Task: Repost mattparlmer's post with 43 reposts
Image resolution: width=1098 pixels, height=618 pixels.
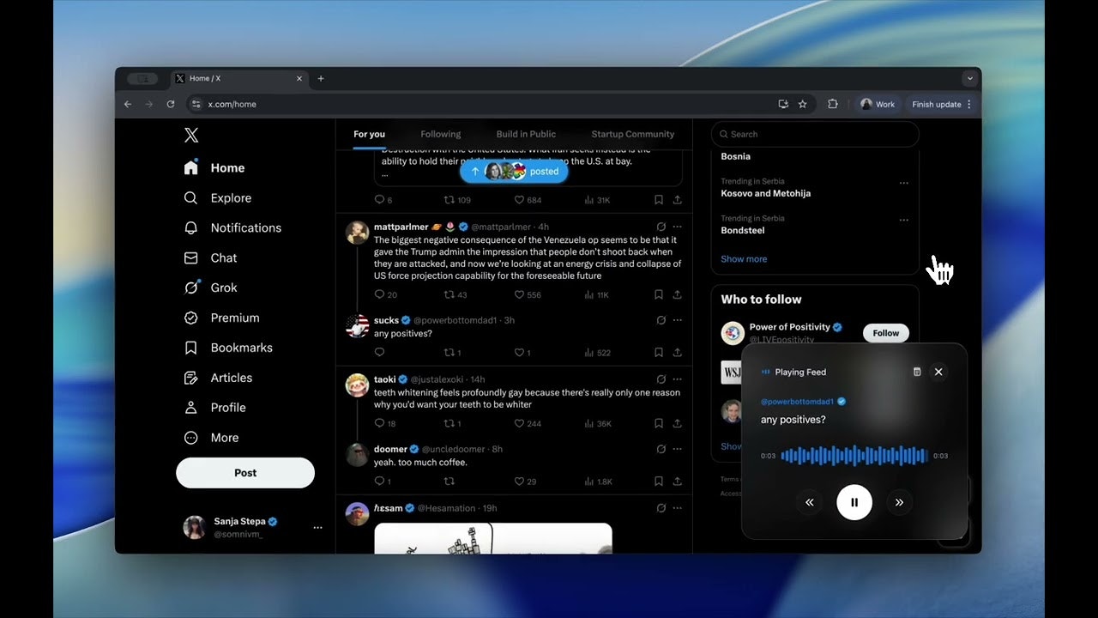Action: (x=455, y=295)
